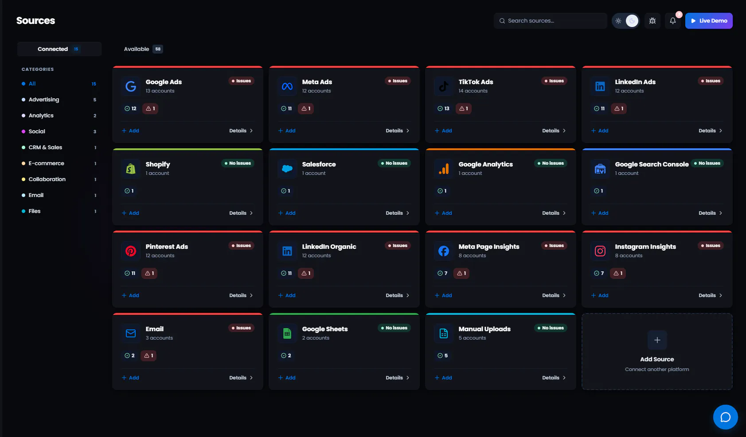The width and height of the screenshot is (746, 437).
Task: Filter by the Files category
Action: click(x=59, y=211)
